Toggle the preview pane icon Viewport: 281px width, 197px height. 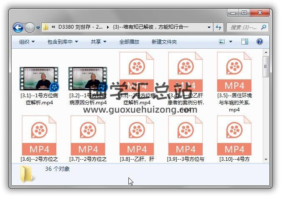tap(245, 42)
